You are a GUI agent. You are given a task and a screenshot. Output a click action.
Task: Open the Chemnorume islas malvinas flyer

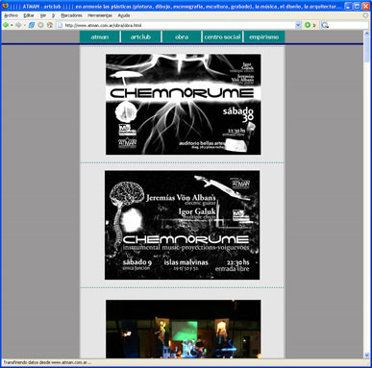click(183, 225)
